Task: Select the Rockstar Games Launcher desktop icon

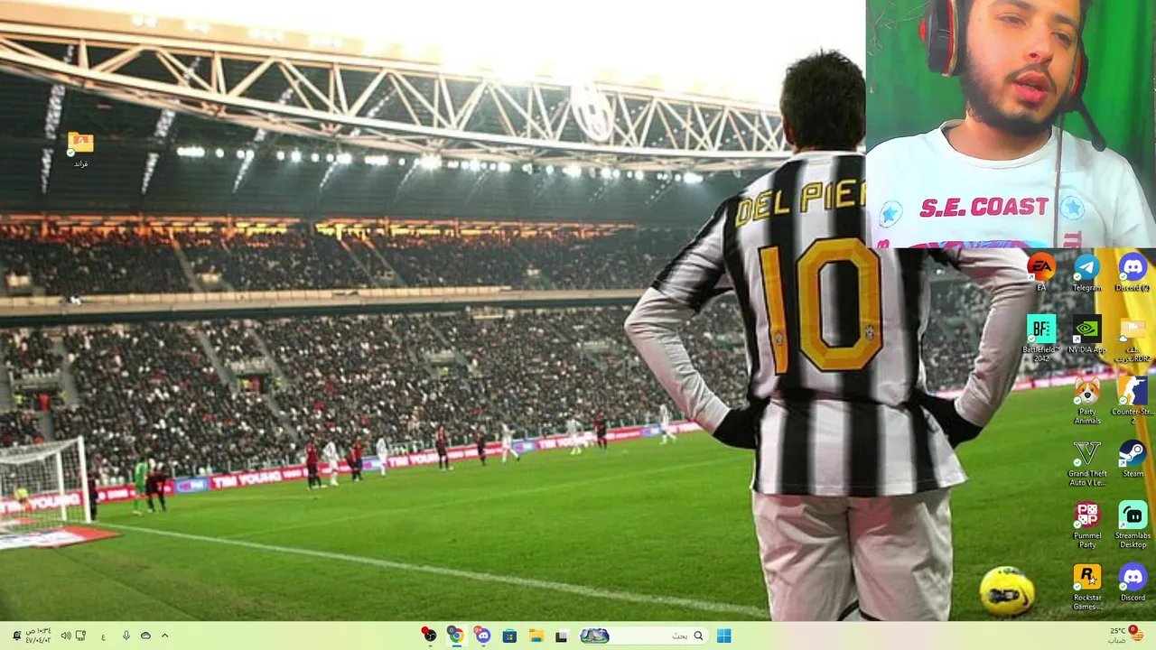Action: [x=1086, y=587]
